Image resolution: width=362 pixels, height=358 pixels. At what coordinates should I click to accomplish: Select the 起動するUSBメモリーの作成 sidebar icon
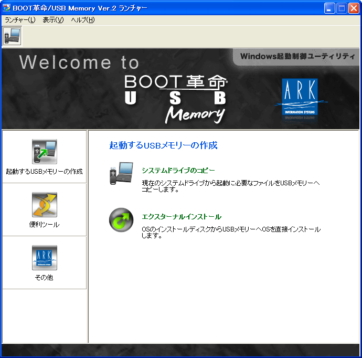pos(45,152)
